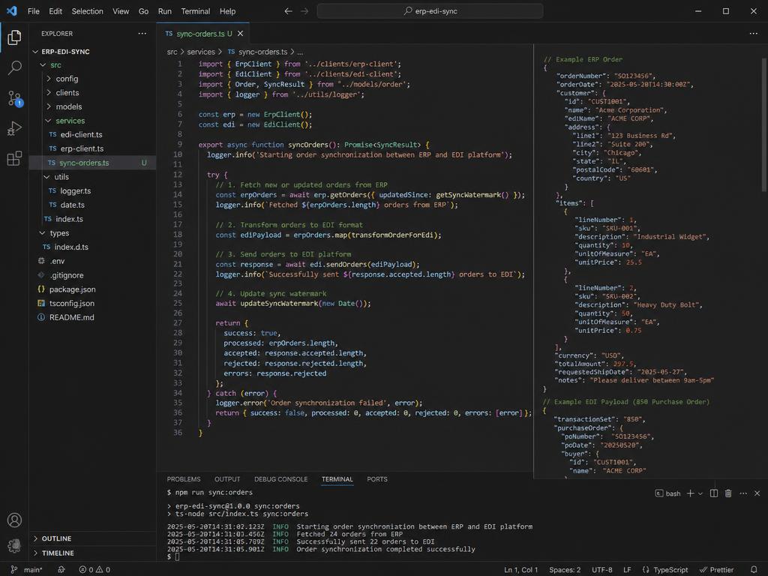
Task: Click the main* branch indicator
Action: click(x=26, y=570)
